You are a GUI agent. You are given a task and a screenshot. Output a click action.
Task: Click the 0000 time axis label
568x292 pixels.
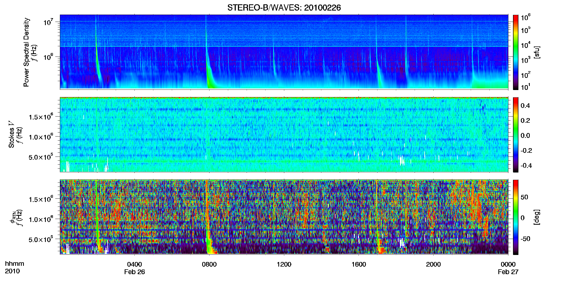(x=508, y=264)
